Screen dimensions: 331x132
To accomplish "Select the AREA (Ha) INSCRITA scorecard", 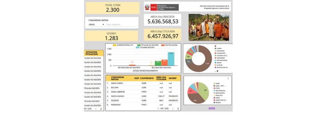I will click(x=163, y=20).
